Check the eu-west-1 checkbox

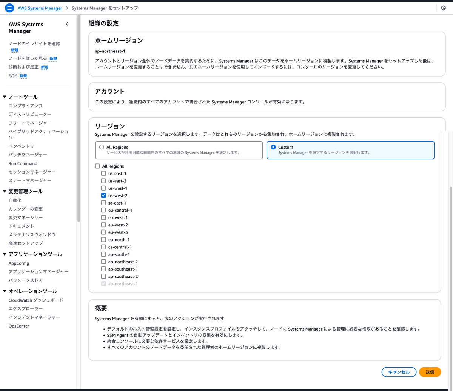coord(103,217)
